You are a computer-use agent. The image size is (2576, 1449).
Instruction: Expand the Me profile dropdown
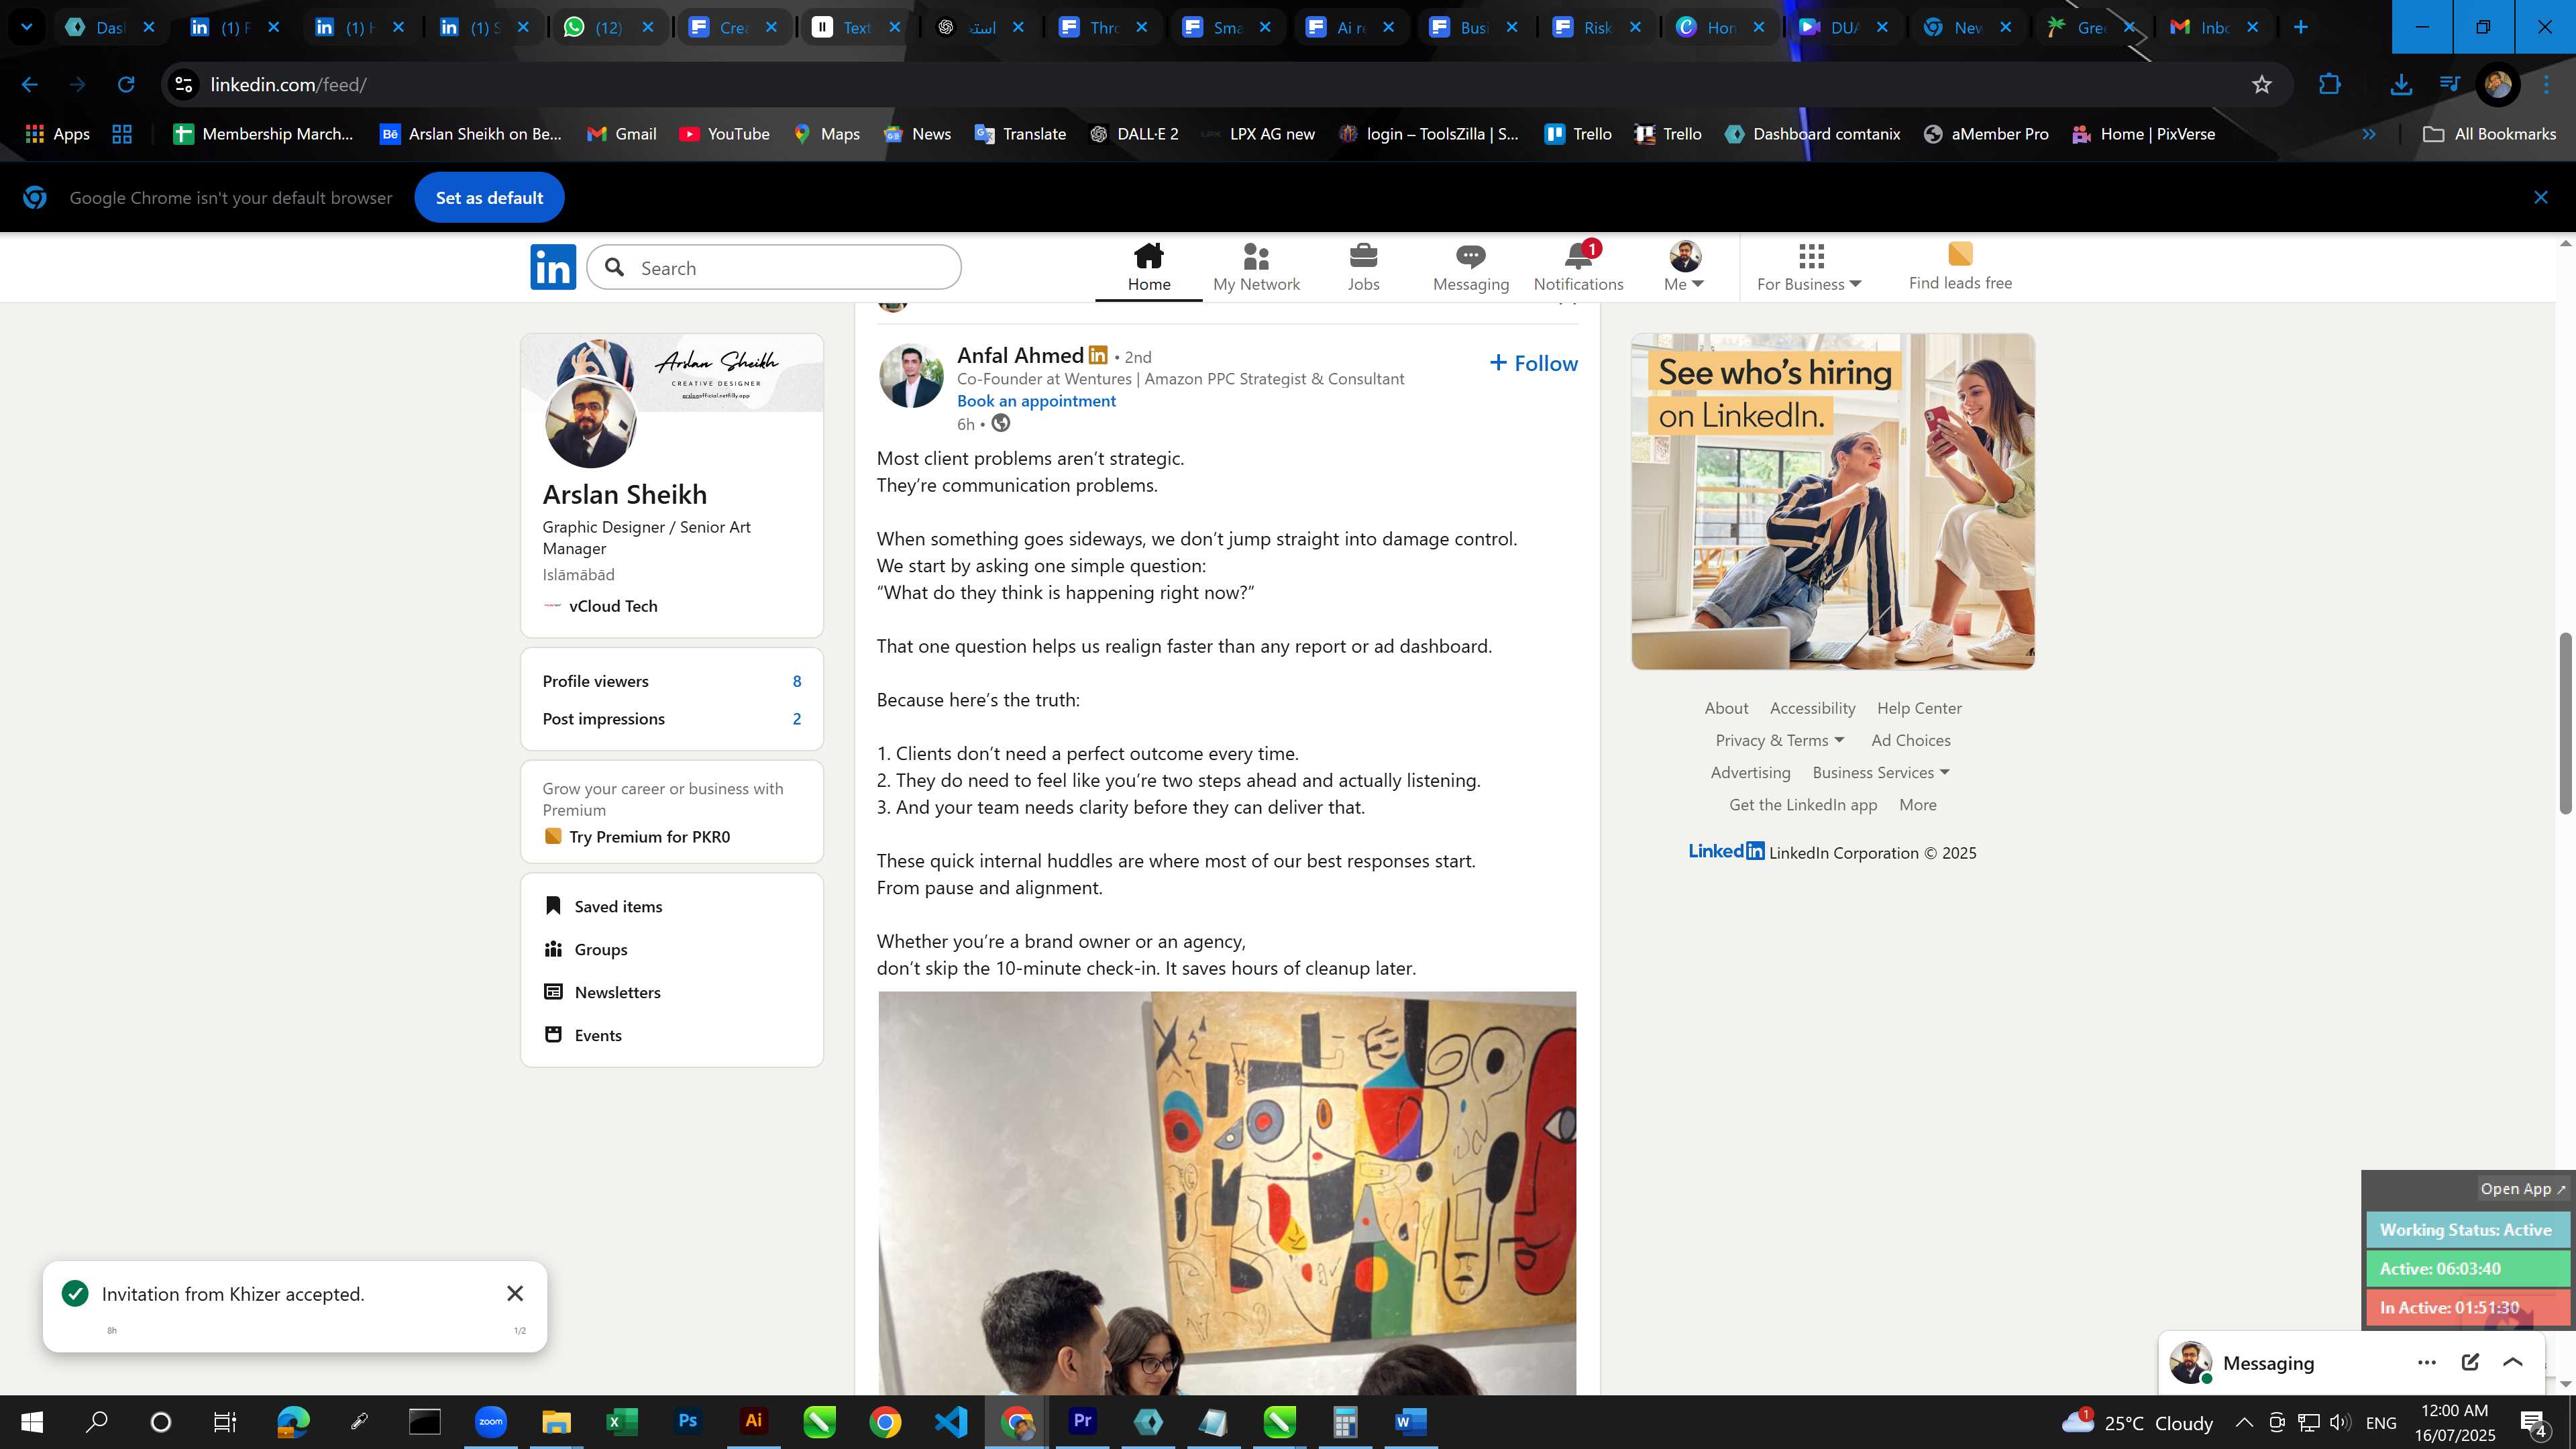pyautogui.click(x=1685, y=267)
